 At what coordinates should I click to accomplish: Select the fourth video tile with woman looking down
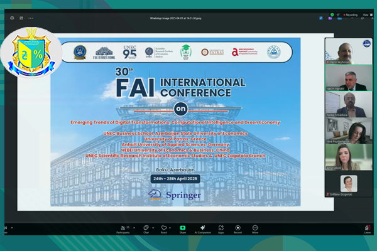pyautogui.click(x=349, y=131)
